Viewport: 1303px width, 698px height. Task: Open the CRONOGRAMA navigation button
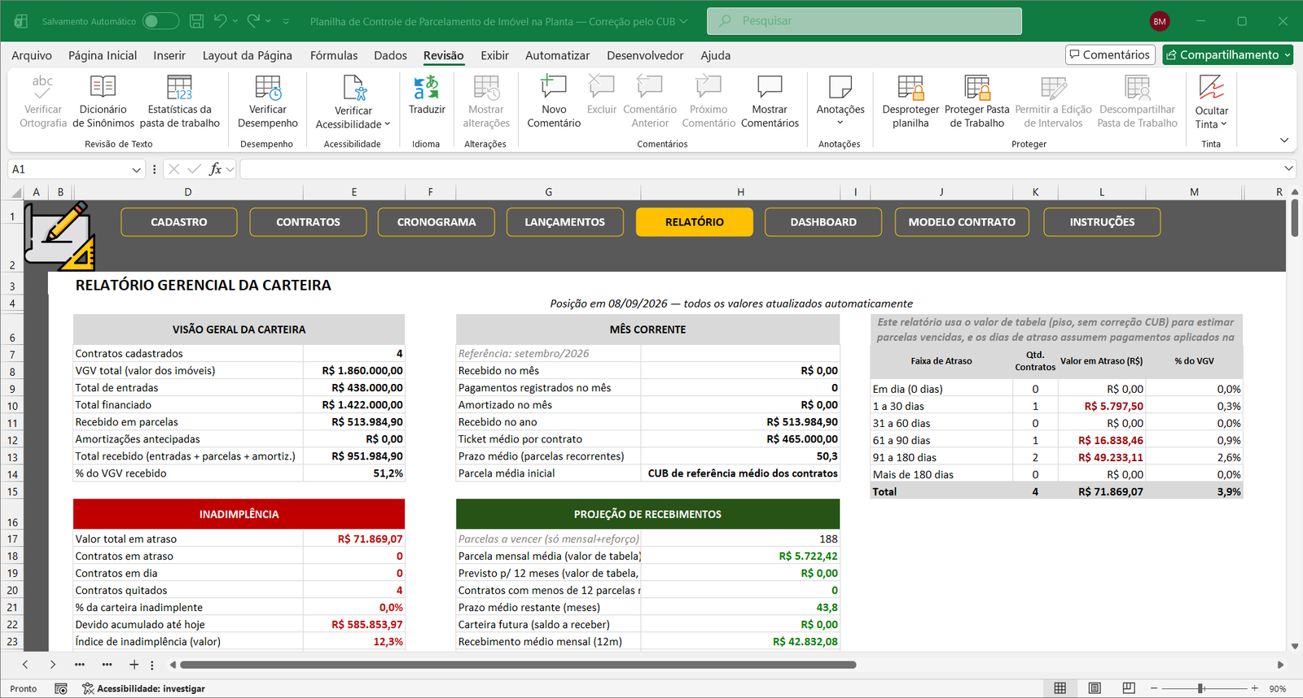point(437,222)
